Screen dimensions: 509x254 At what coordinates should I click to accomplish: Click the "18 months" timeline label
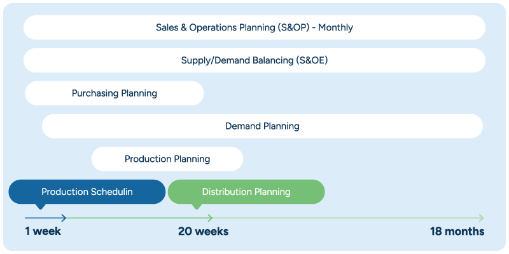click(457, 231)
